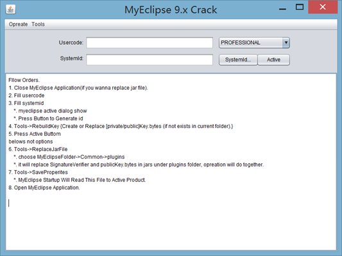The image size is (342, 256).
Task: Minimize the MyEclipse 9.x Crack window
Action: (282, 9)
